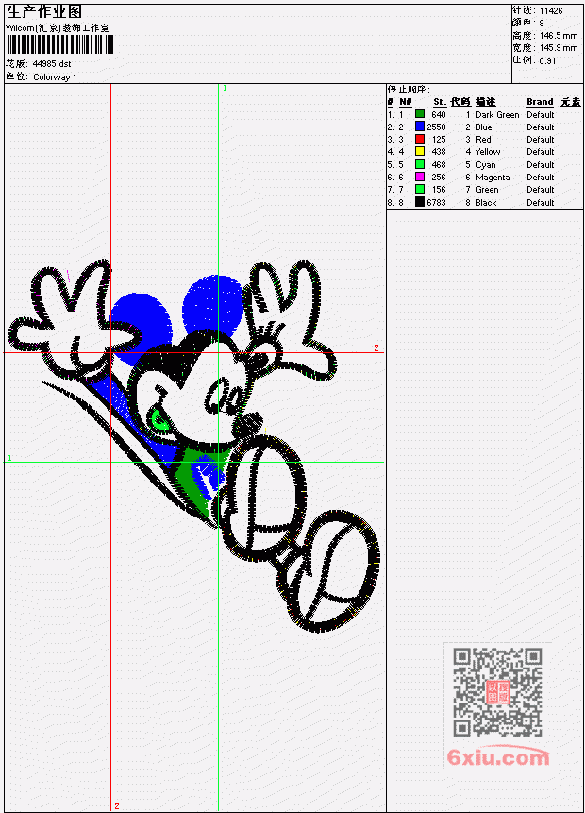Click the stitch count '640'
The width and height of the screenshot is (585, 813).
(x=439, y=114)
